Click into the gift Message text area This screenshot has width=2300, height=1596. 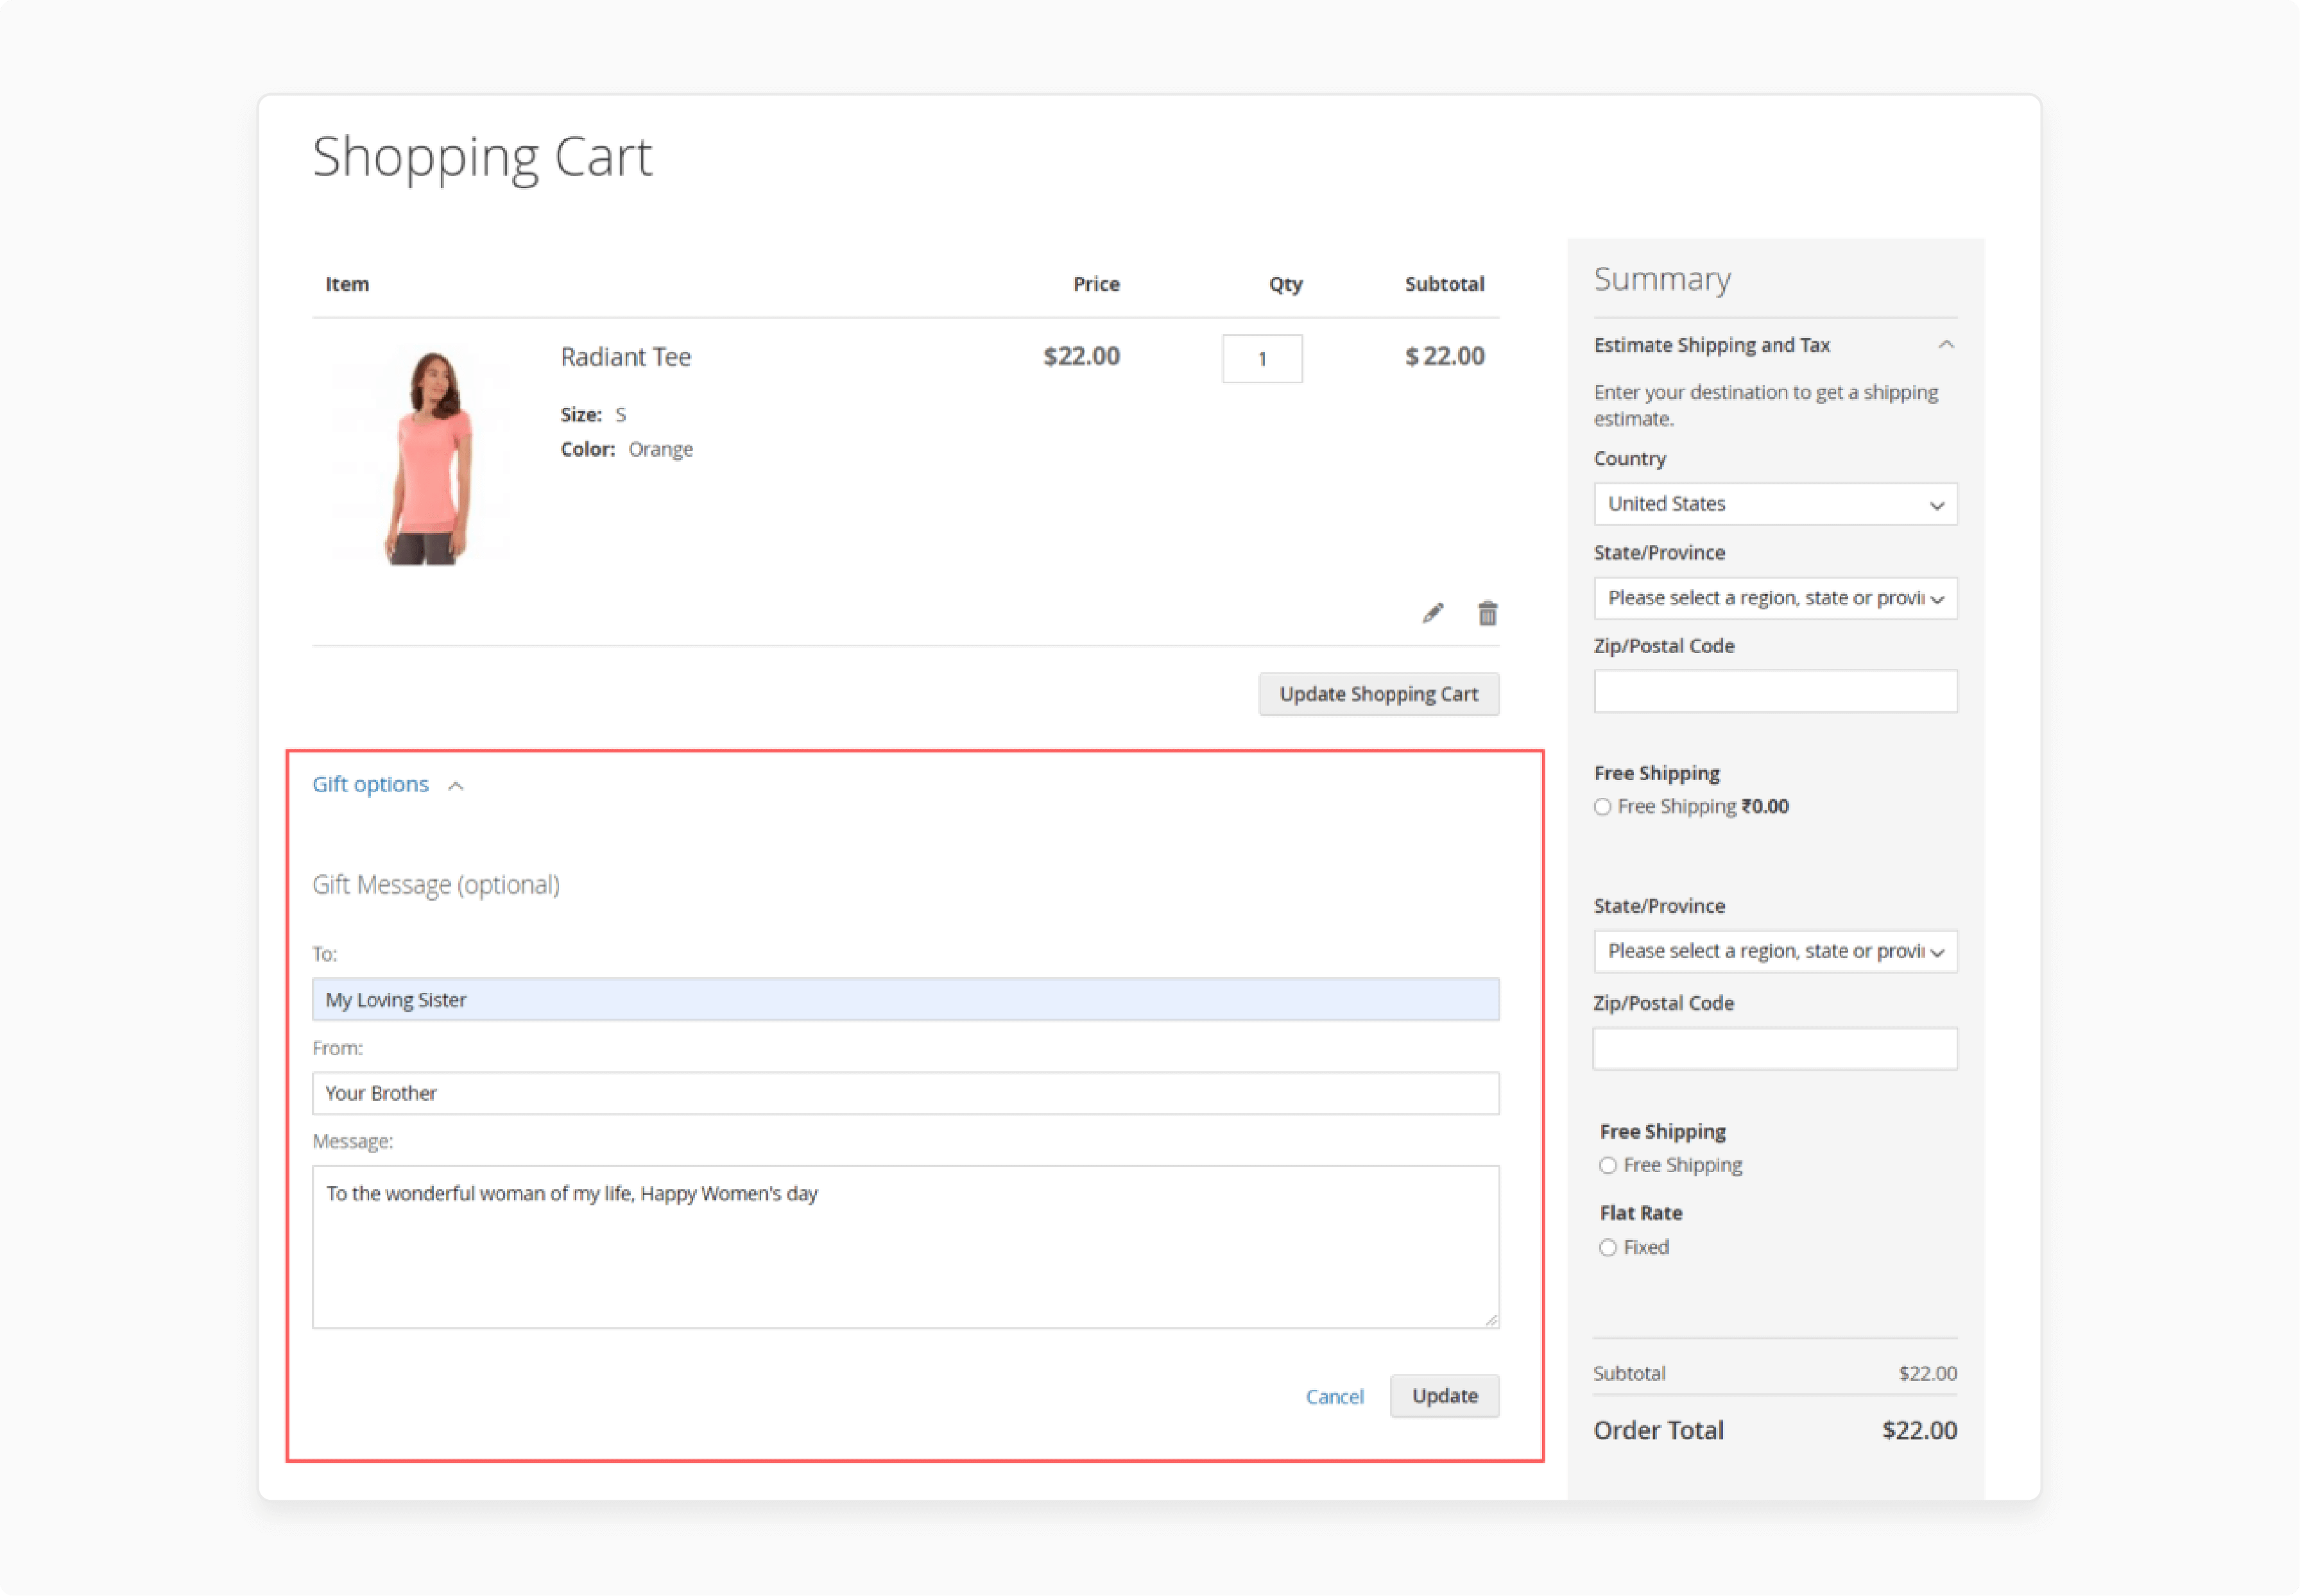pos(905,1247)
